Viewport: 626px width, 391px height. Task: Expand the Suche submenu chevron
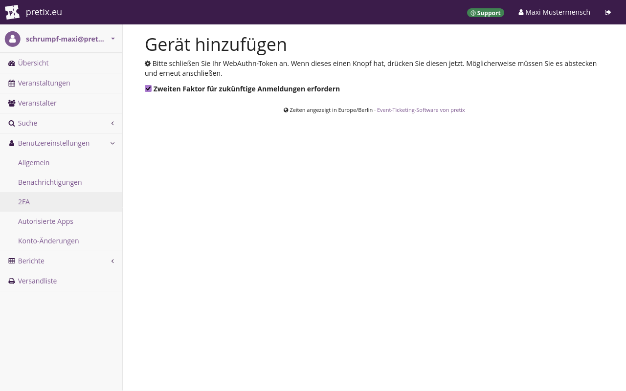112,123
